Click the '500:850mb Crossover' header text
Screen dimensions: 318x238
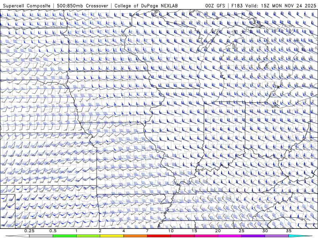coord(82,6)
